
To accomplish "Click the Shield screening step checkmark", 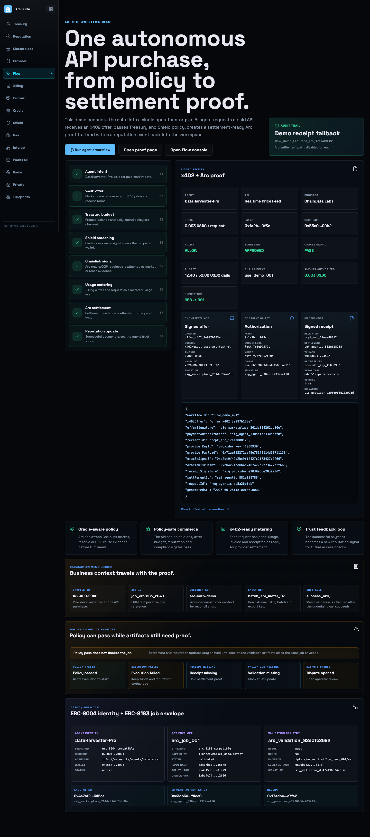I will [77, 243].
